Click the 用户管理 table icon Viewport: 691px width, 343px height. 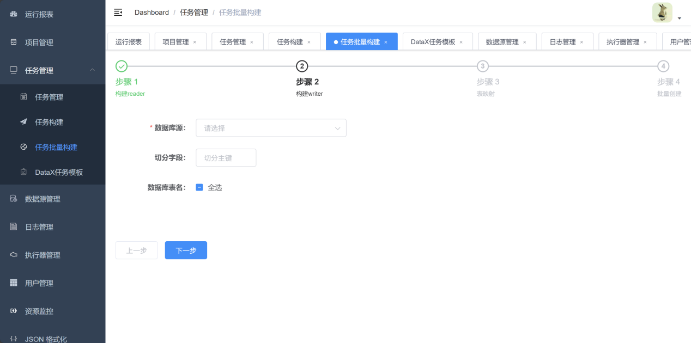click(14, 283)
